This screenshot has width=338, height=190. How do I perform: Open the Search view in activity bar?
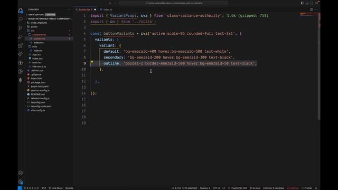21,20
